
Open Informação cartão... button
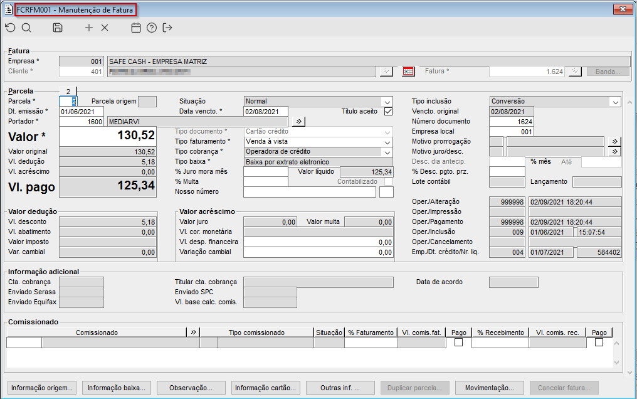pyautogui.click(x=266, y=388)
